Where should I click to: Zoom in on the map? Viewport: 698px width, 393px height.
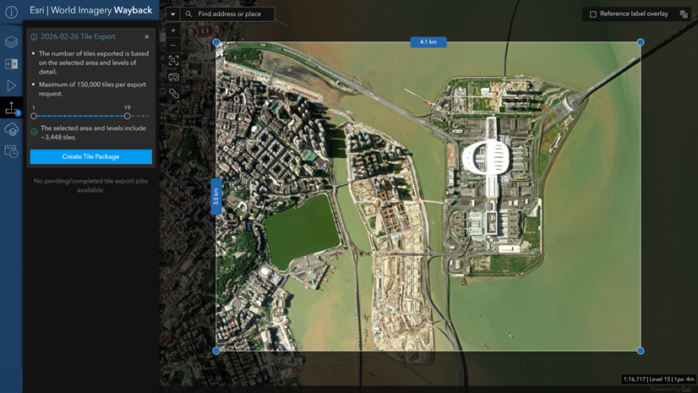coord(173,30)
